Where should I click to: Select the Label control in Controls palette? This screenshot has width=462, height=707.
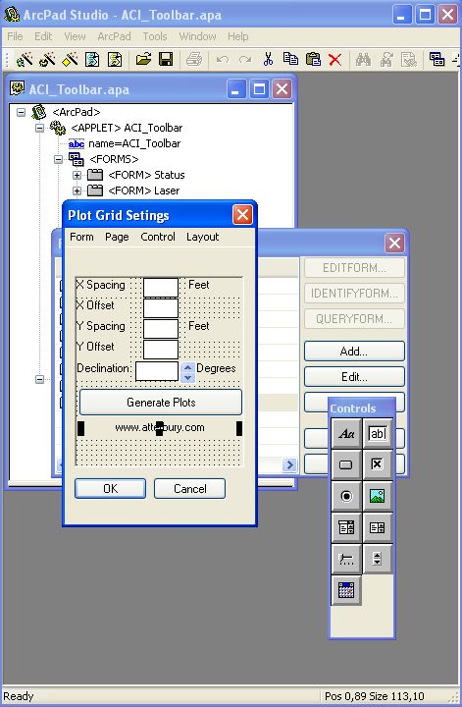(x=346, y=433)
